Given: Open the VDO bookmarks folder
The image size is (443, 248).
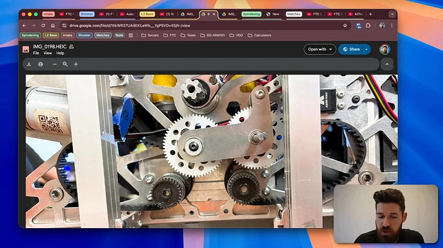Looking at the screenshot, I should coord(236,35).
